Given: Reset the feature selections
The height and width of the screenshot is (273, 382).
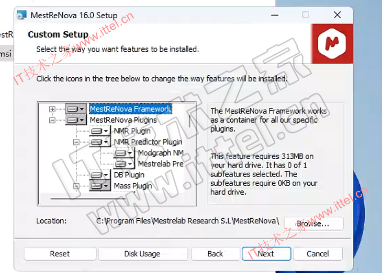Looking at the screenshot, I should click(60, 254).
